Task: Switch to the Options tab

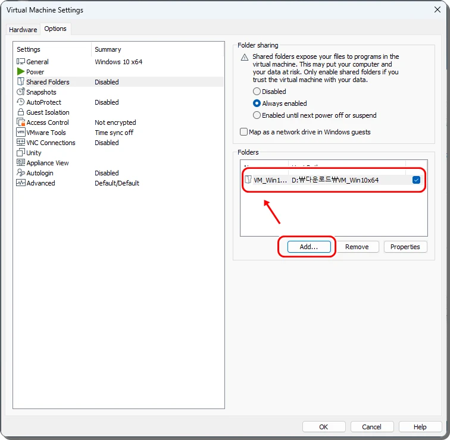Action: 55,29
